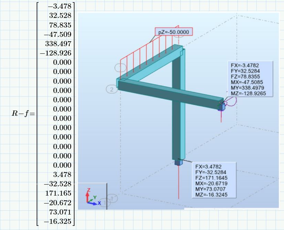The width and height of the screenshot is (284, 230).
Task: Click the red distributed load arrows
Action: pos(149,53)
